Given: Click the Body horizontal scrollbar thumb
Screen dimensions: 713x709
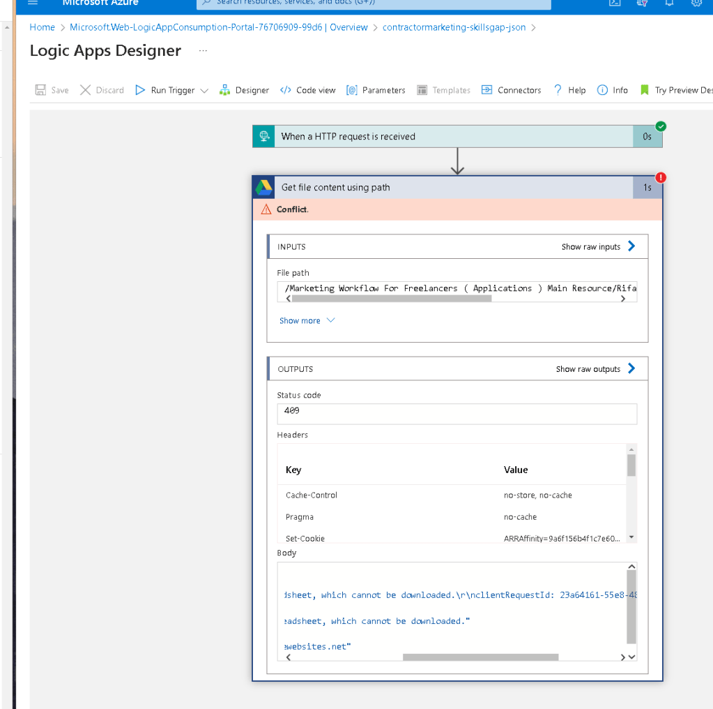Looking at the screenshot, I should pos(481,657).
